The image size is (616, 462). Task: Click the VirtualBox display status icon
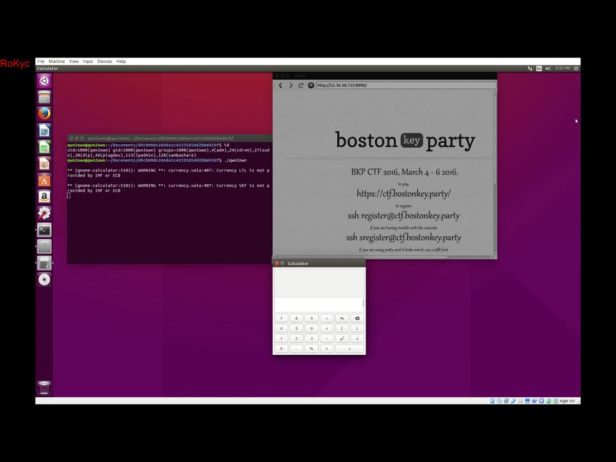click(528, 401)
